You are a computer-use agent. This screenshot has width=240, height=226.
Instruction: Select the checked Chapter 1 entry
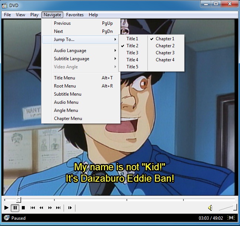coord(166,39)
